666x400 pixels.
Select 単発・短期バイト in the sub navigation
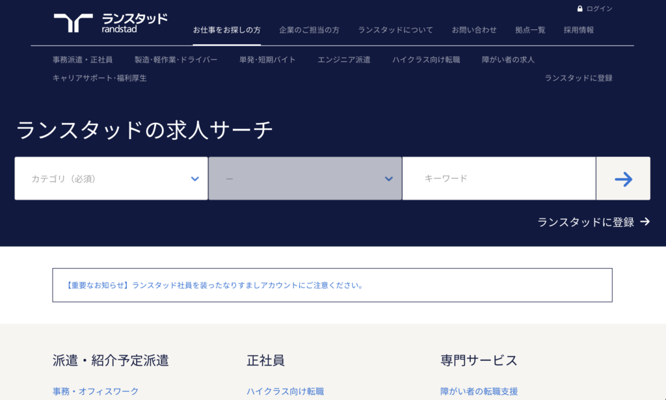[267, 60]
